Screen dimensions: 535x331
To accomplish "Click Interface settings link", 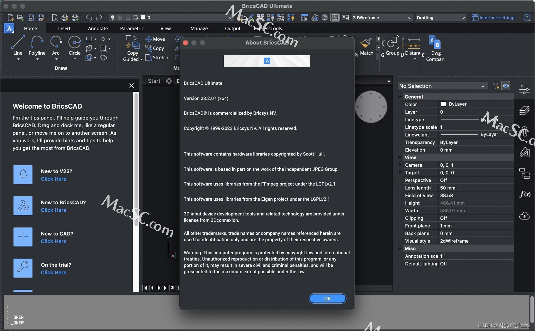I will (x=493, y=18).
